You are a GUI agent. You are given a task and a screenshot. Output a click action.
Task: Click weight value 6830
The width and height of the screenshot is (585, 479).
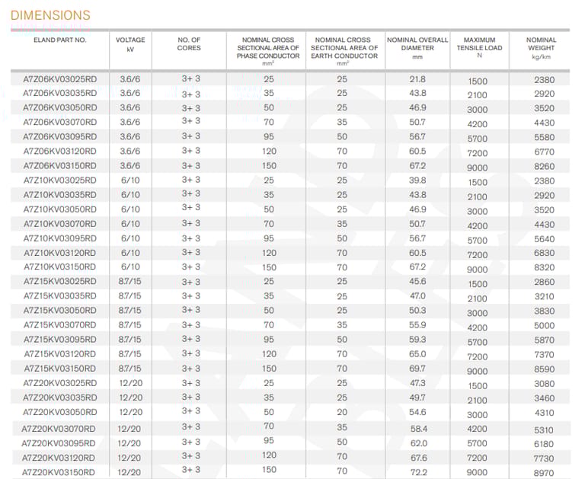point(545,253)
